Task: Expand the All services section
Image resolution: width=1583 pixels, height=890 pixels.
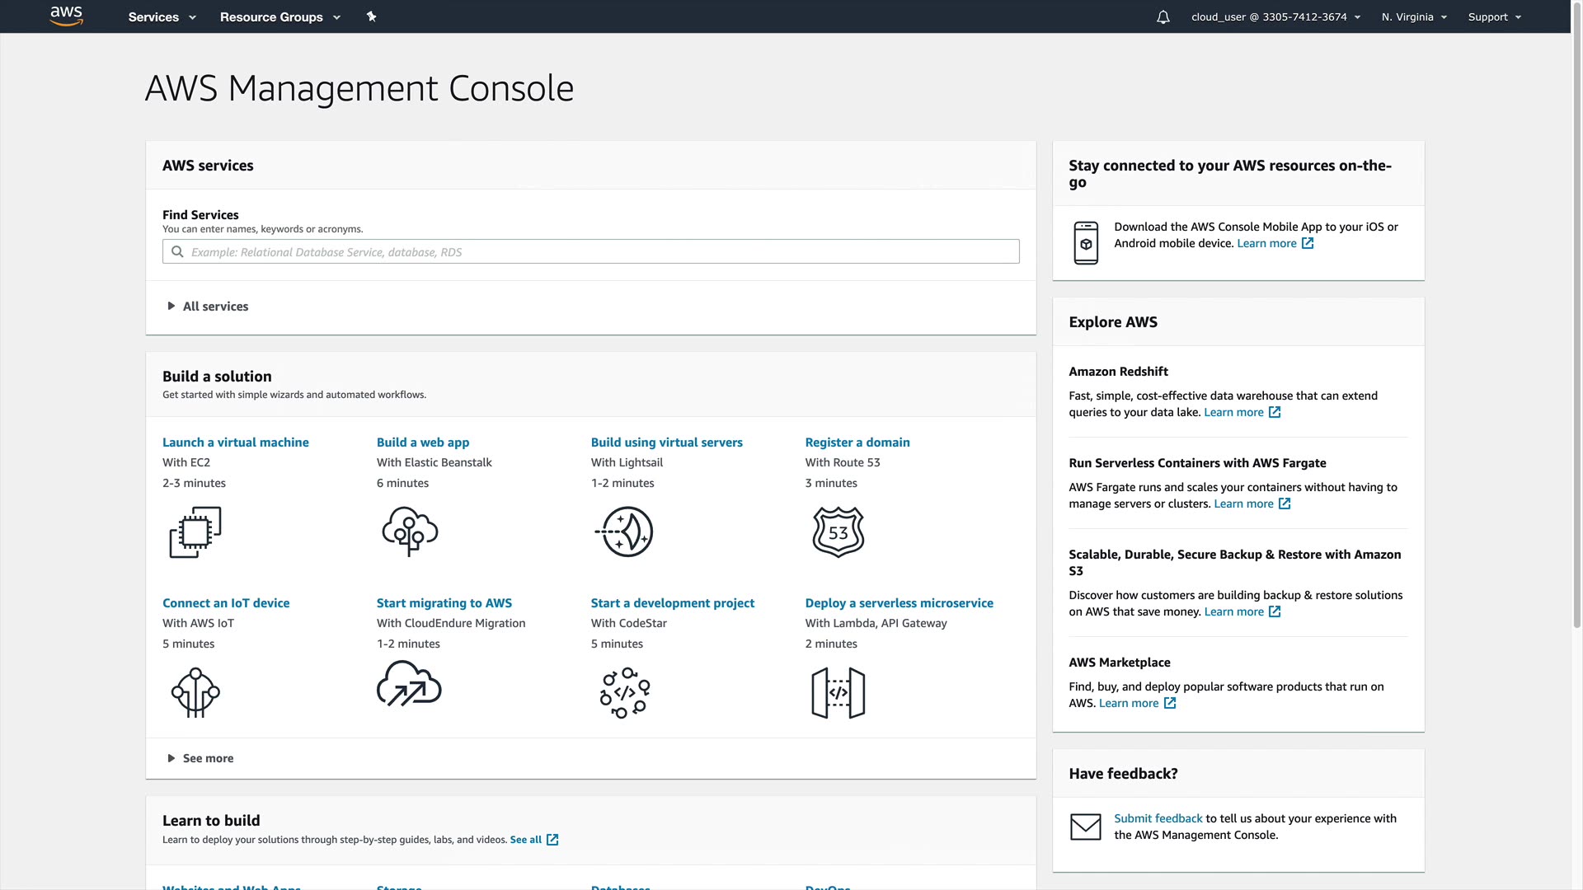Action: (214, 307)
